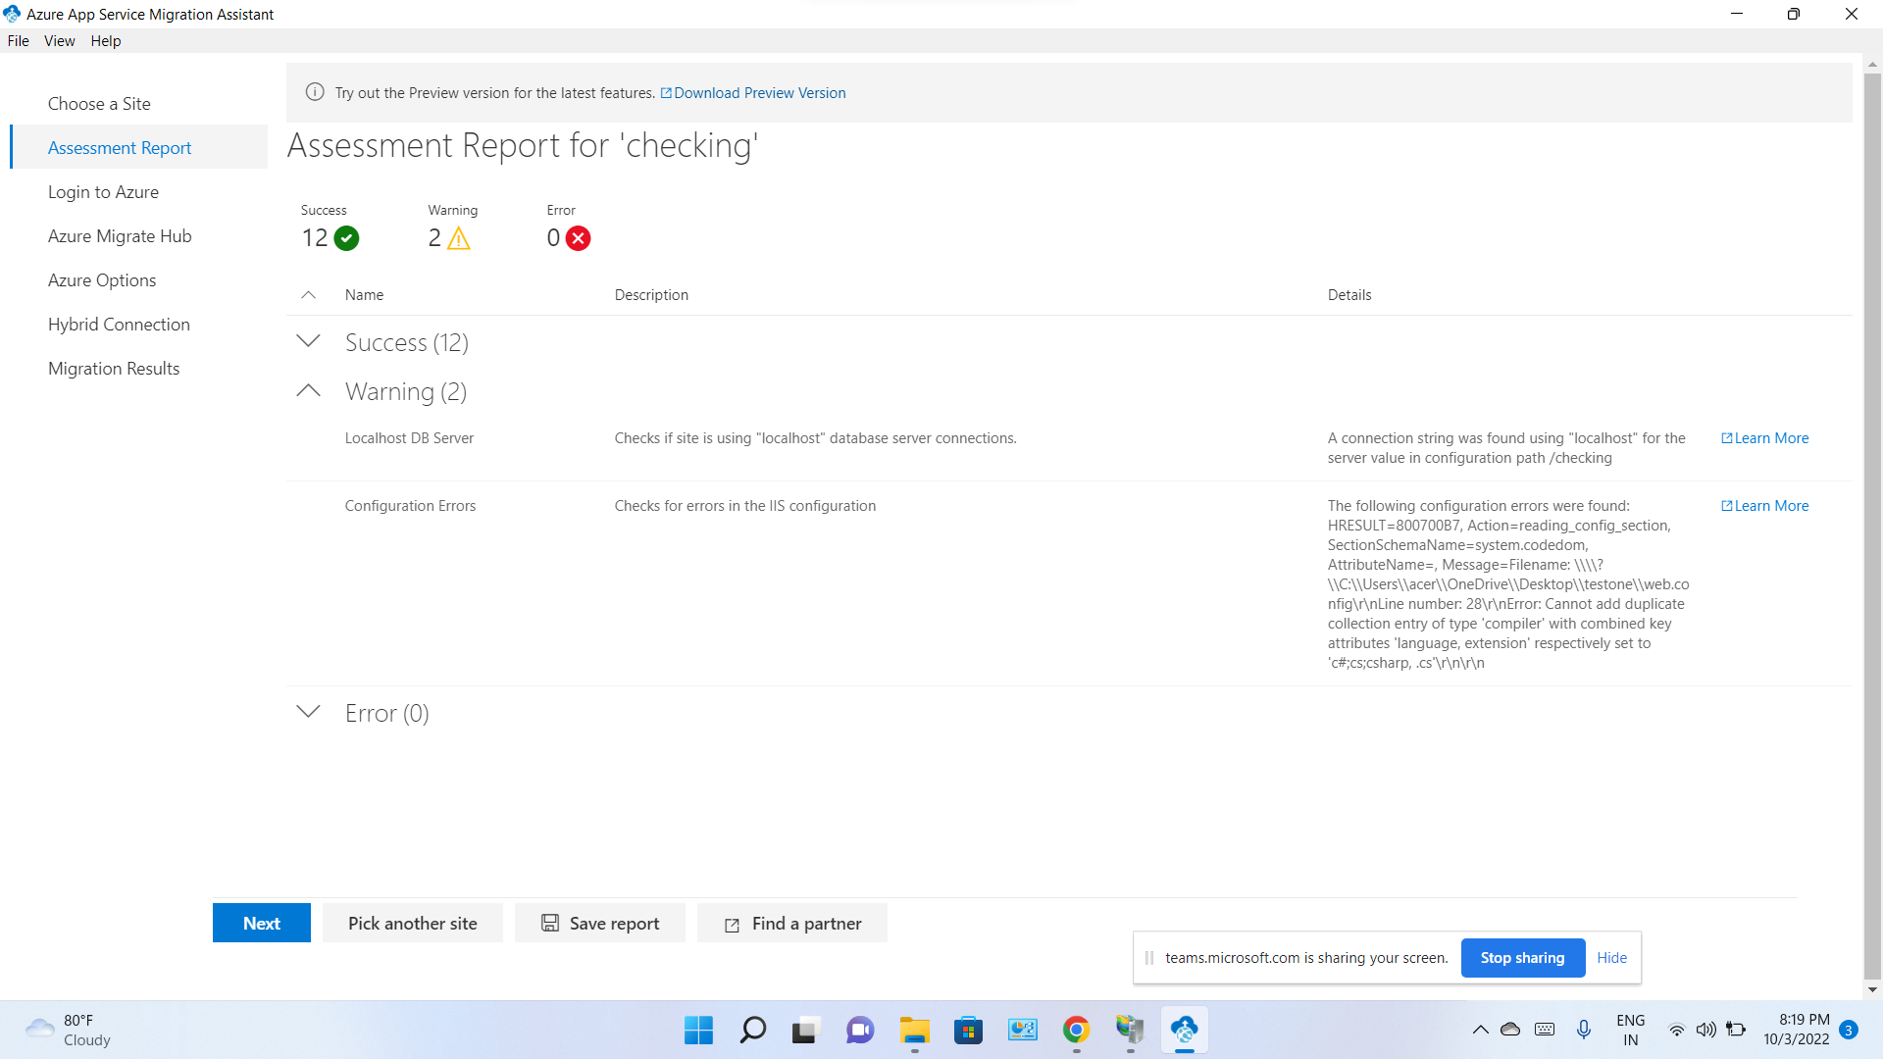Viewport: 1883px width, 1059px height.
Task: Collapse the Warning (2) section
Action: pos(308,390)
